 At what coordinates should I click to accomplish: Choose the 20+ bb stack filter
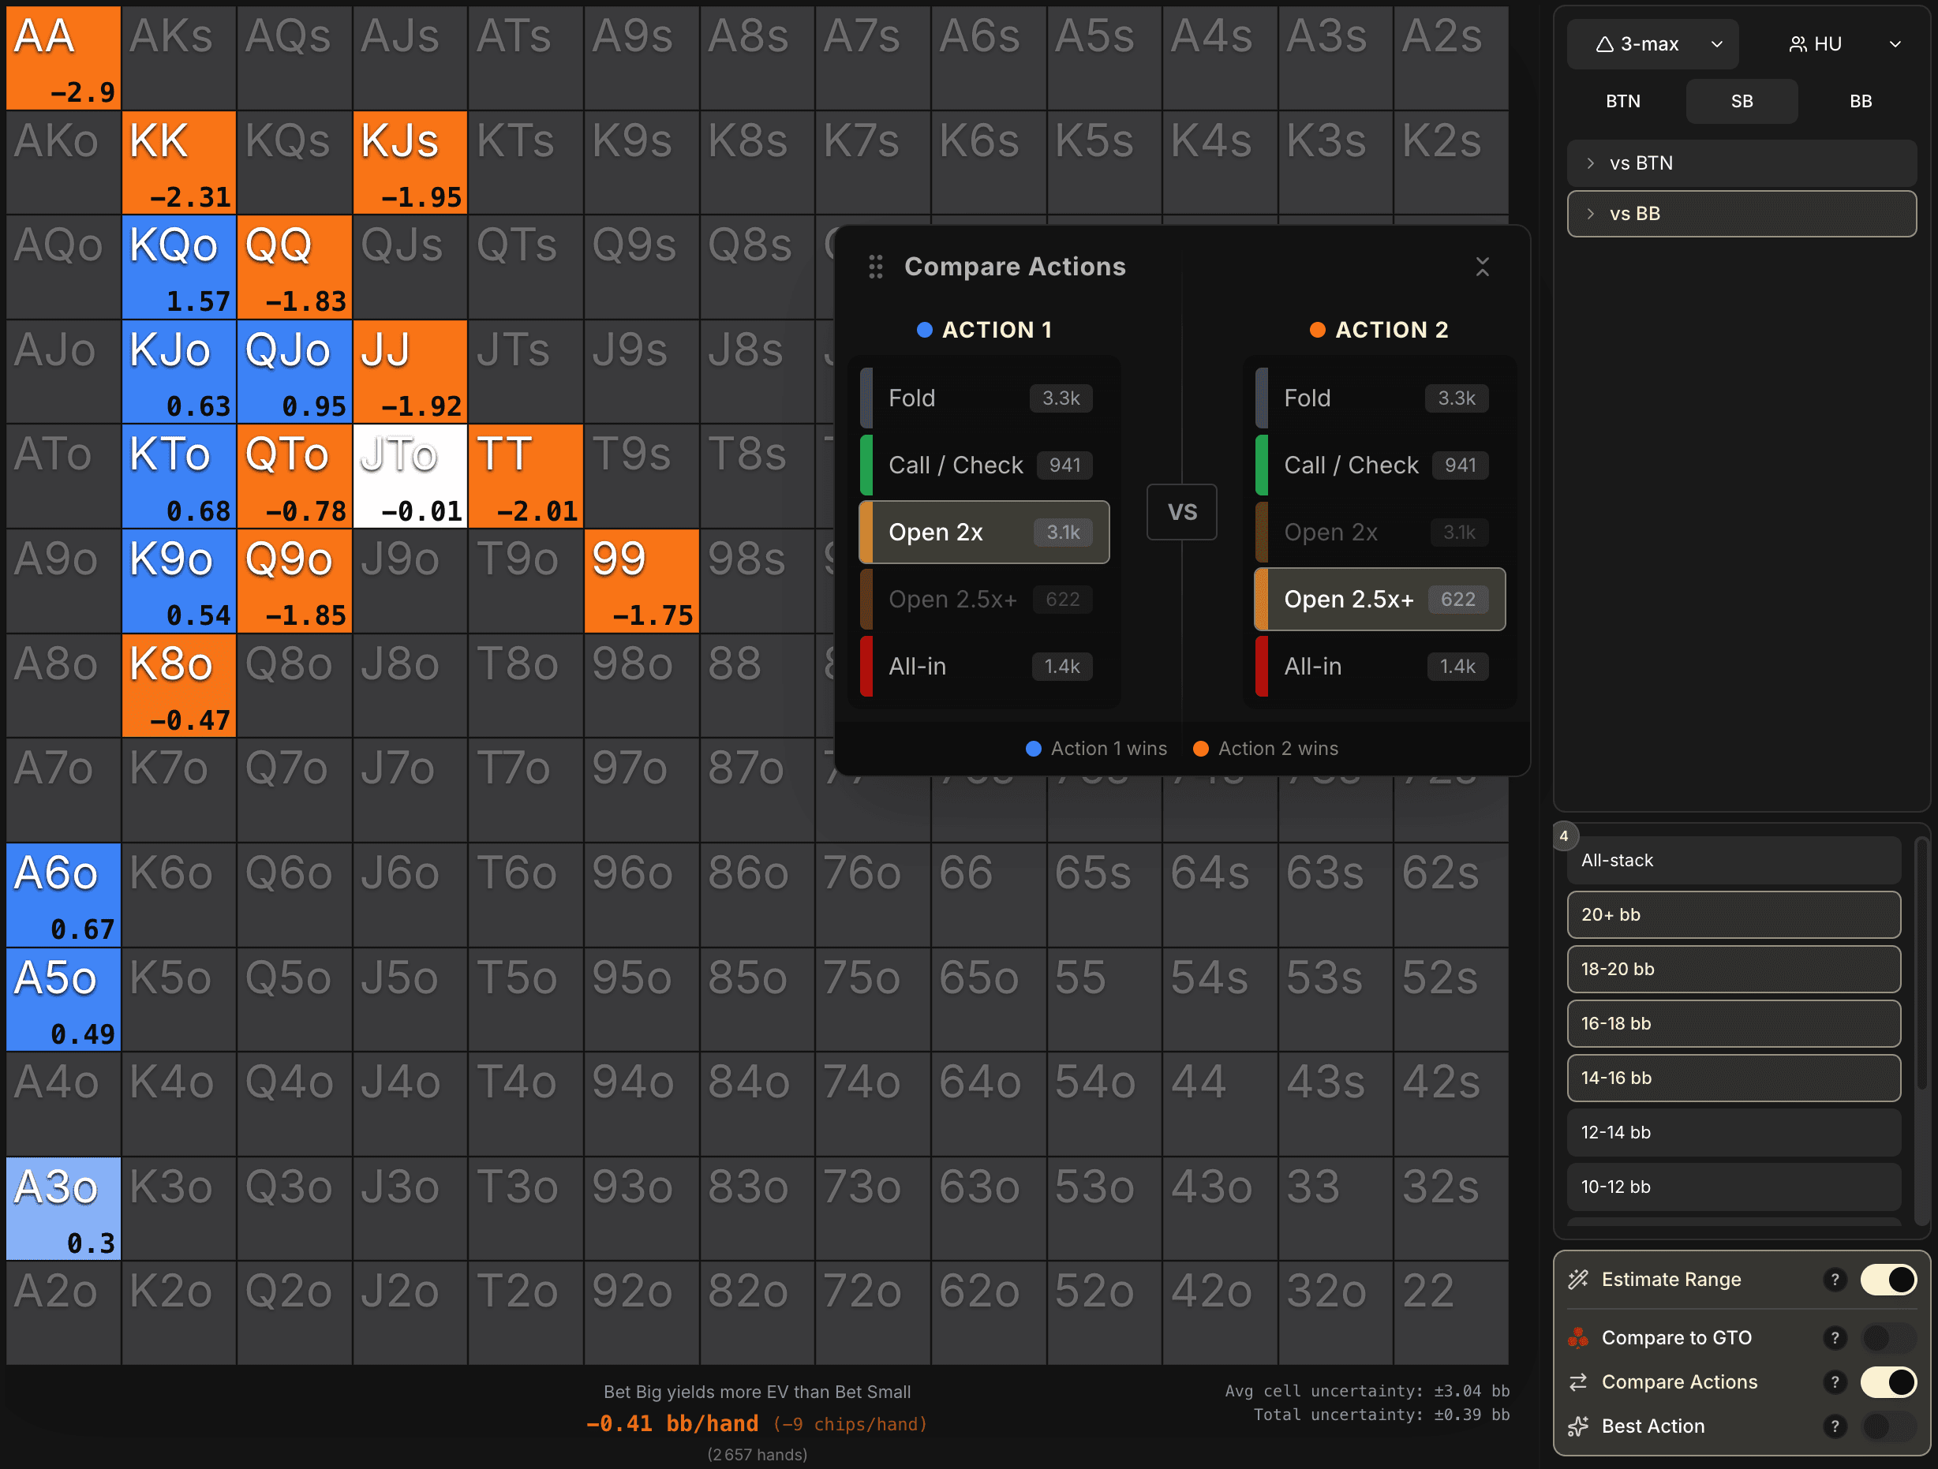click(x=1733, y=914)
